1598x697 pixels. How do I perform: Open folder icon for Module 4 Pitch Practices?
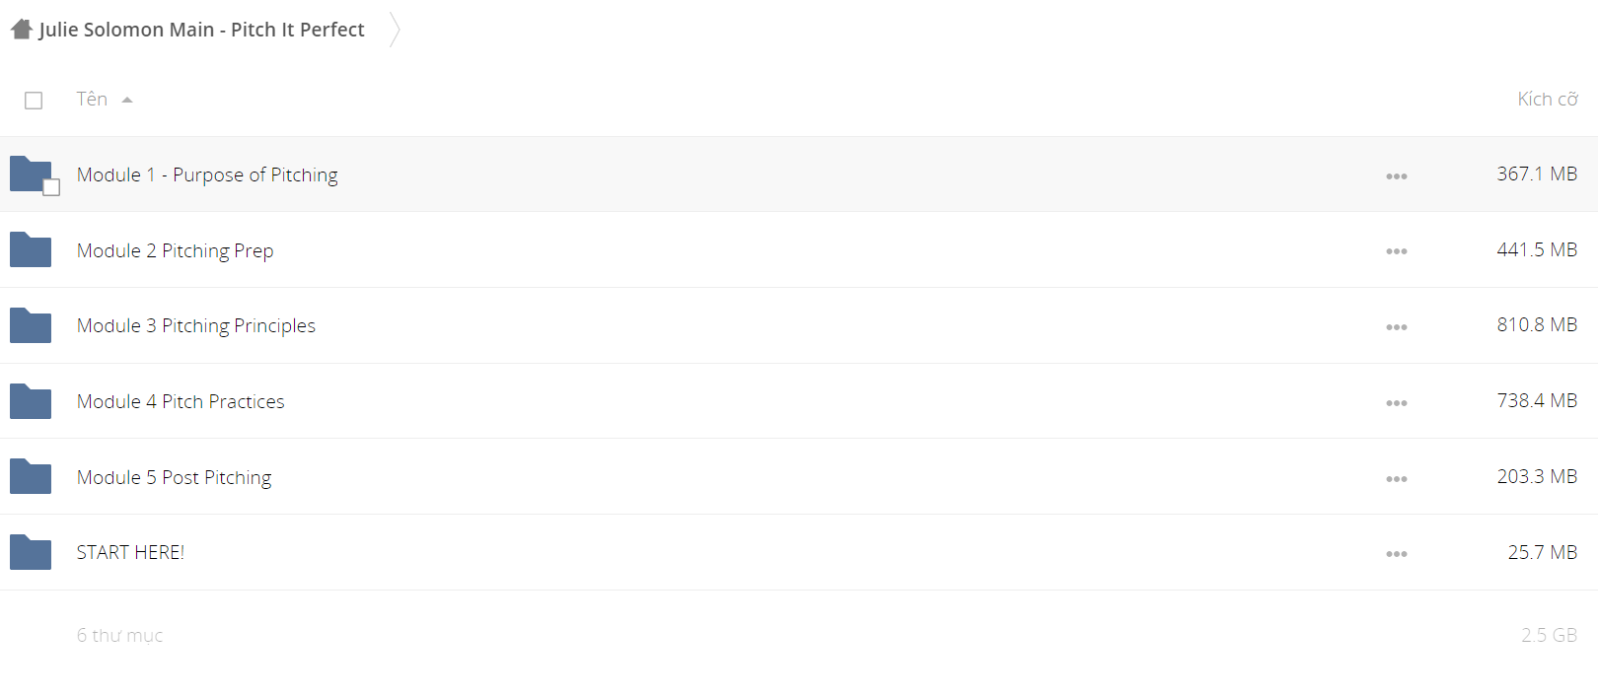click(31, 401)
